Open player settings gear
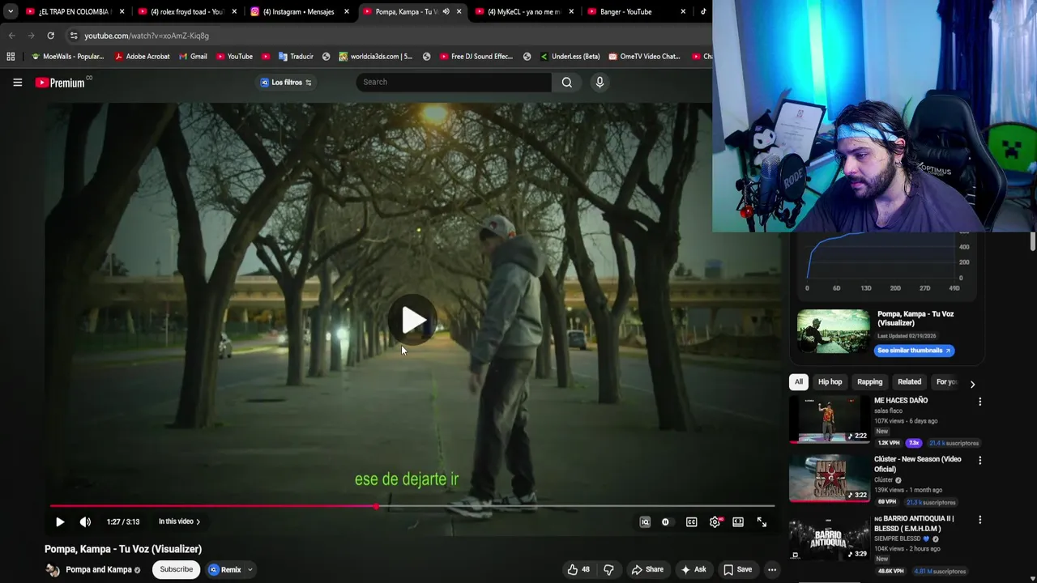Screen dimensions: 1037x583 [715, 522]
